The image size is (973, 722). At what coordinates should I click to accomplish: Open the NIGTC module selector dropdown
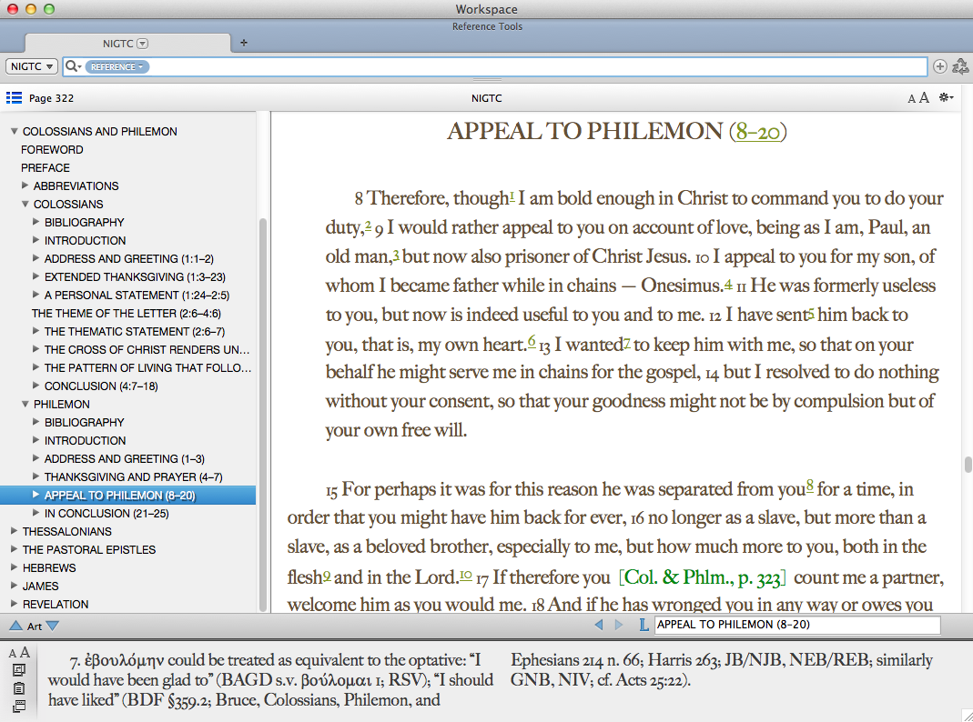tap(32, 66)
